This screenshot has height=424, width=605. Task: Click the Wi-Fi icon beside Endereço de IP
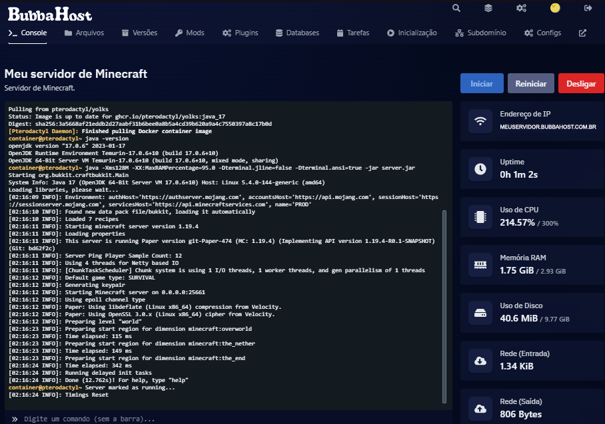coord(480,120)
